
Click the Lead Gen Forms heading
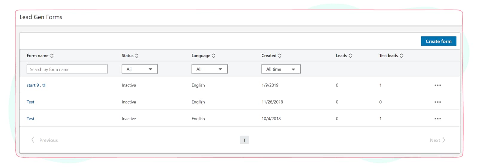[41, 17]
